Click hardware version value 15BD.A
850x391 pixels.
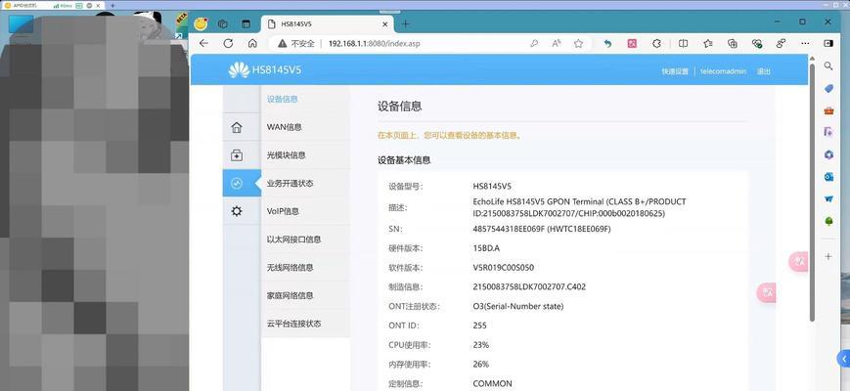[486, 248]
